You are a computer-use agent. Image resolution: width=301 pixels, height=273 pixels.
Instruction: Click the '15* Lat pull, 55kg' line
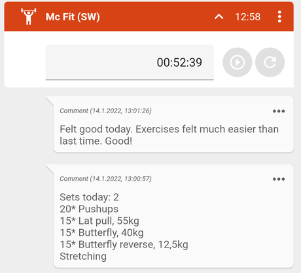coord(99,221)
